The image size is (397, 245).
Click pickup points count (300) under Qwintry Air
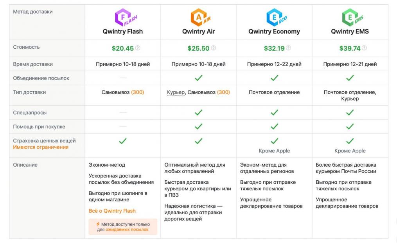223,92
